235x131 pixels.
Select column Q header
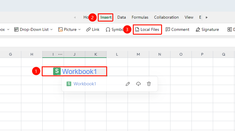point(224,54)
